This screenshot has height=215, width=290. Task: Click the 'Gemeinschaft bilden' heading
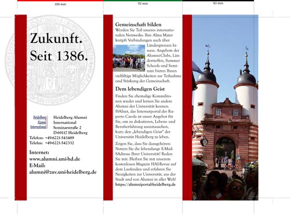(x=138, y=24)
